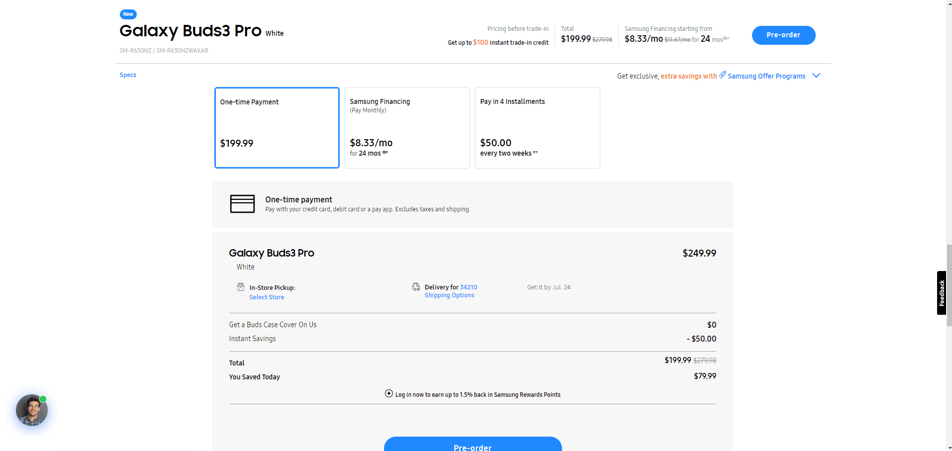
Task: Open the Feedback side tab
Action: point(941,293)
